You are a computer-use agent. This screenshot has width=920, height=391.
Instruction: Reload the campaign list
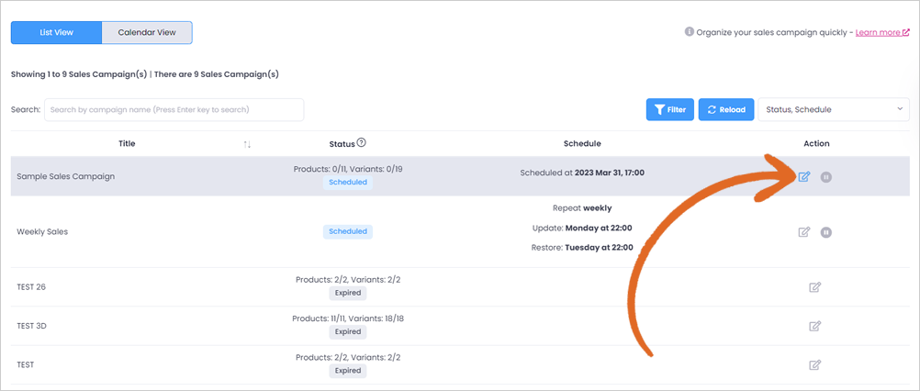tap(726, 109)
